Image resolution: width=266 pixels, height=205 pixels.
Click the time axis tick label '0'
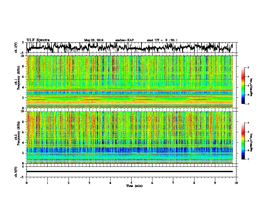(x=27, y=183)
